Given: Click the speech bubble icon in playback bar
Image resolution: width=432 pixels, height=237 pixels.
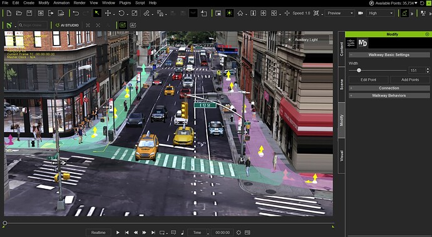Looking at the screenshot, I should pyautogui.click(x=173, y=233).
